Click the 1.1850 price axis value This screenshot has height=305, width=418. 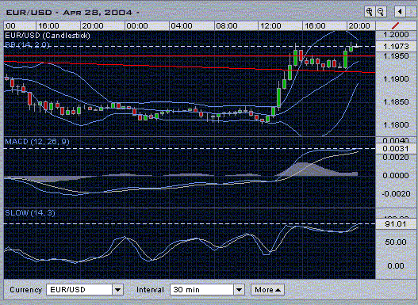[396, 101]
